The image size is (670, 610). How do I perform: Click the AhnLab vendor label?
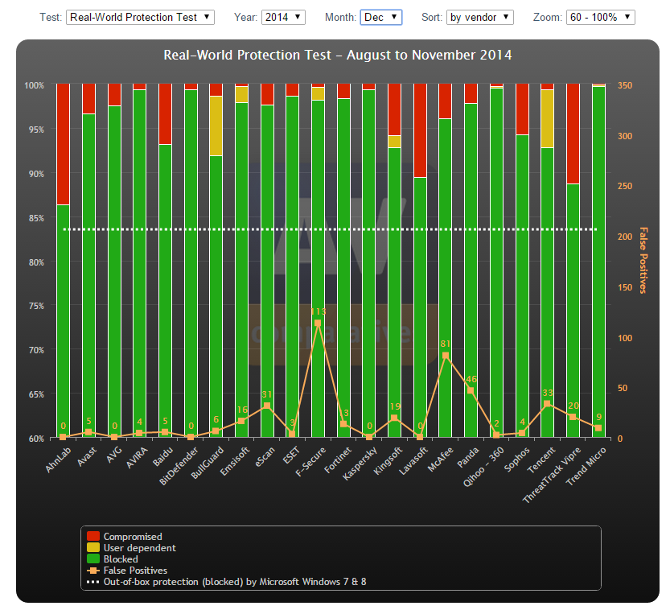coord(58,460)
